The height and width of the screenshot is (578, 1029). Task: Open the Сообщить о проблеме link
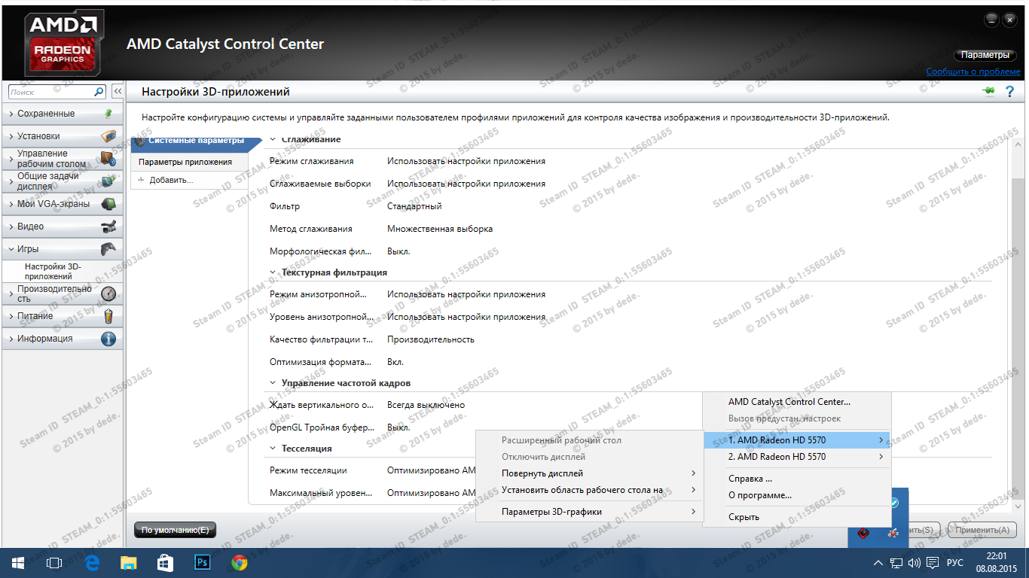click(x=973, y=71)
